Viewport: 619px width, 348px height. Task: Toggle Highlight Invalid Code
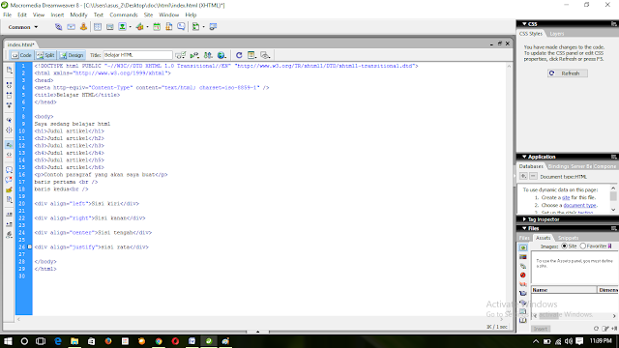tap(9, 155)
